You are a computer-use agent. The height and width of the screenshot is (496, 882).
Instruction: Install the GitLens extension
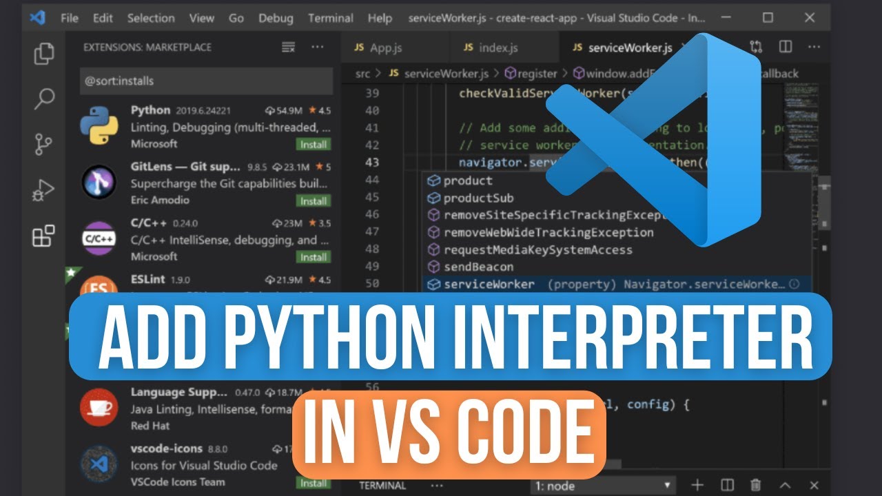(314, 201)
